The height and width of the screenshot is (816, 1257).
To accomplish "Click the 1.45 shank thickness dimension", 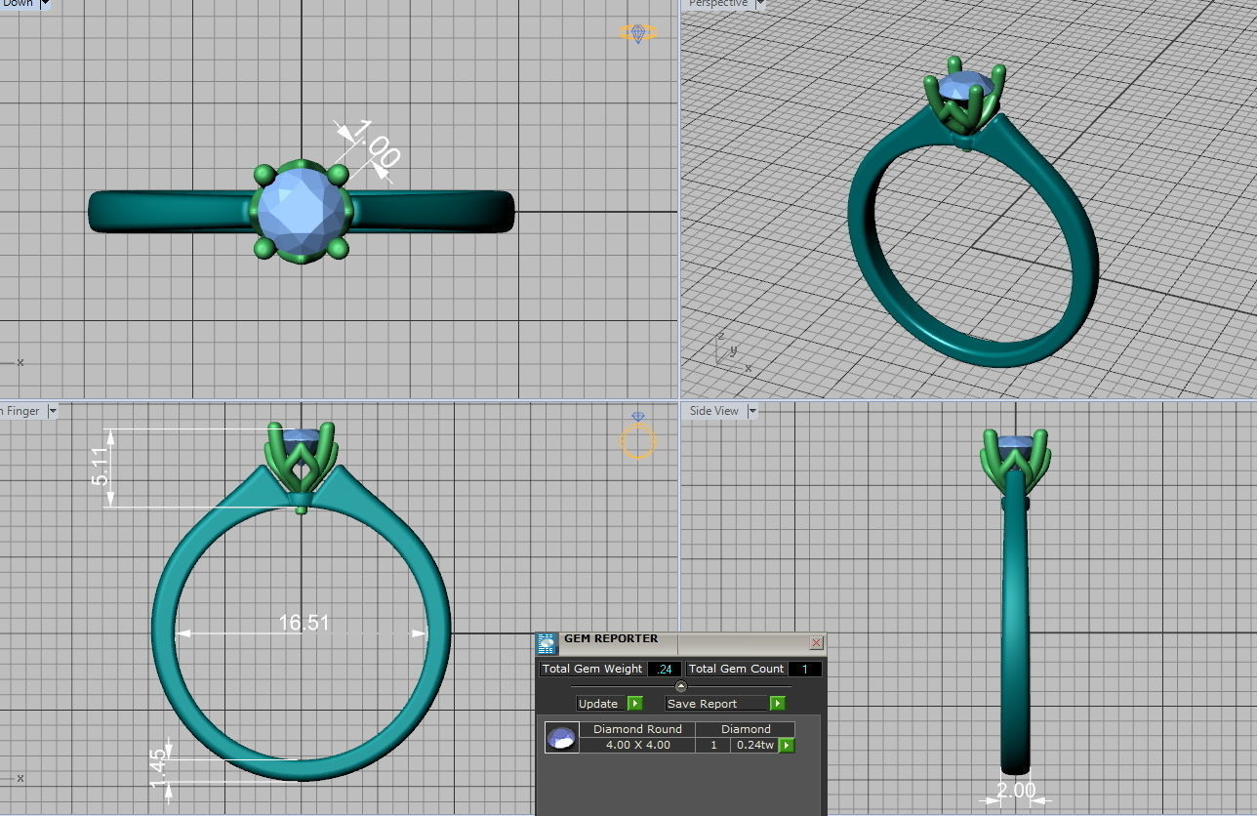I will [x=159, y=769].
